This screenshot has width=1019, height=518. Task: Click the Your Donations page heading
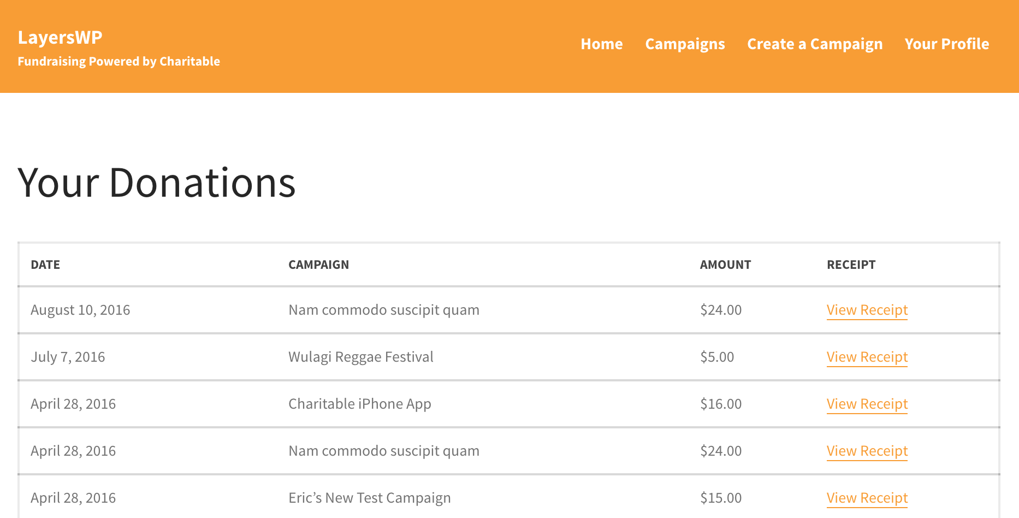pos(157,183)
